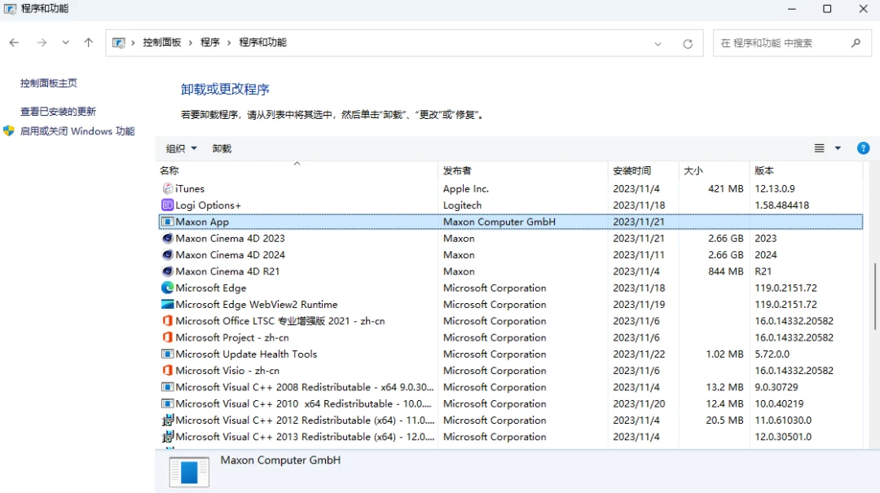Image resolution: width=880 pixels, height=493 pixels.
Task: Click the Maxon Cinema 4D 2024 icon
Action: [x=167, y=255]
